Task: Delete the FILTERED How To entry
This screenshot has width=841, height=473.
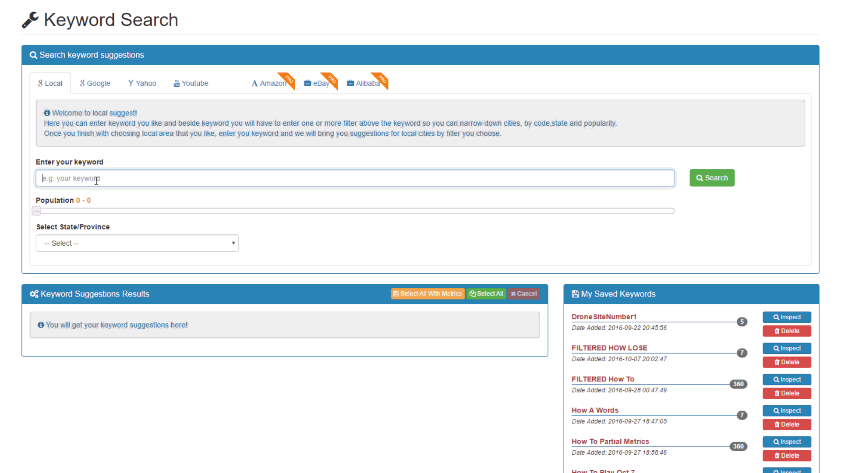Action: click(x=787, y=393)
